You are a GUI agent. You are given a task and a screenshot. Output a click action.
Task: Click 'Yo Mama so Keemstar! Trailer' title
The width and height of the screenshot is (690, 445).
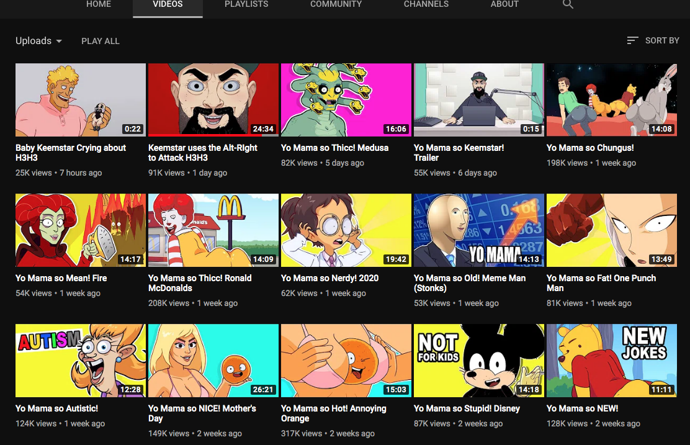459,153
